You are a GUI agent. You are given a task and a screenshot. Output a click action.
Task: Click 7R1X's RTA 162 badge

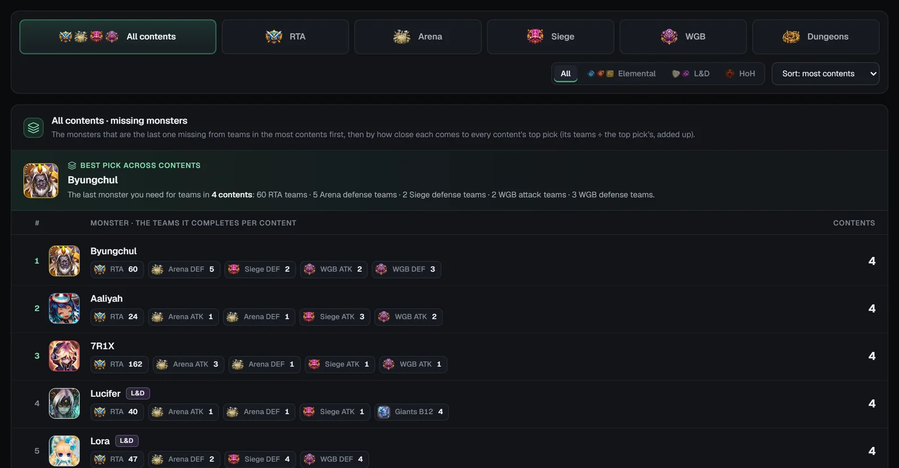(120, 364)
